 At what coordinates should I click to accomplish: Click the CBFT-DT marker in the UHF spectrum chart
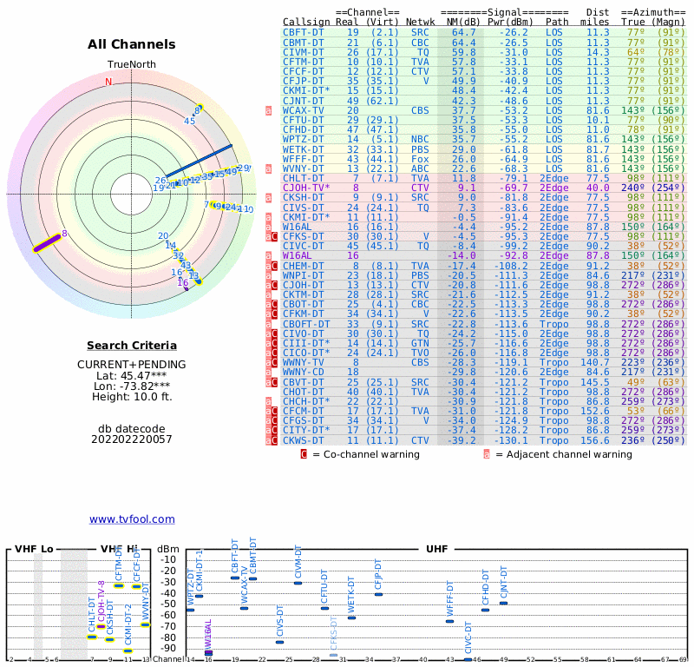point(235,578)
